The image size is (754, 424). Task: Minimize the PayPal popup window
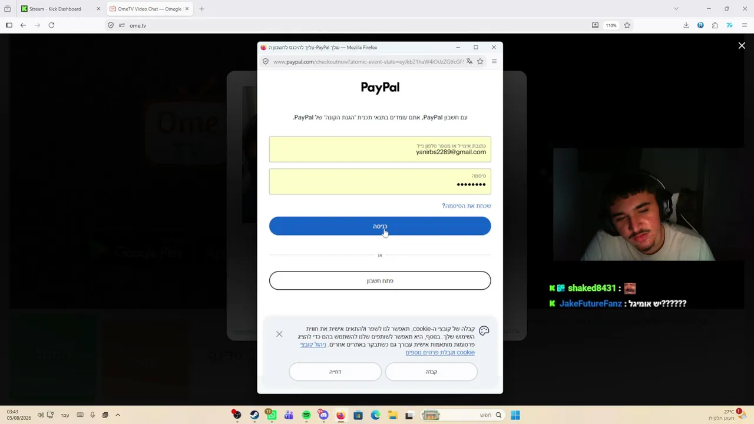tap(458, 47)
